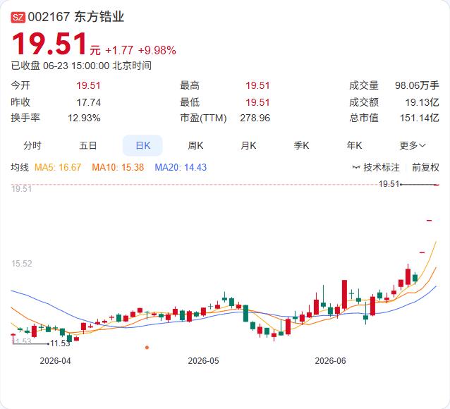This screenshot has width=450, height=409.
Task: Click the latest limit-up candle at 19.51
Action: point(436,185)
